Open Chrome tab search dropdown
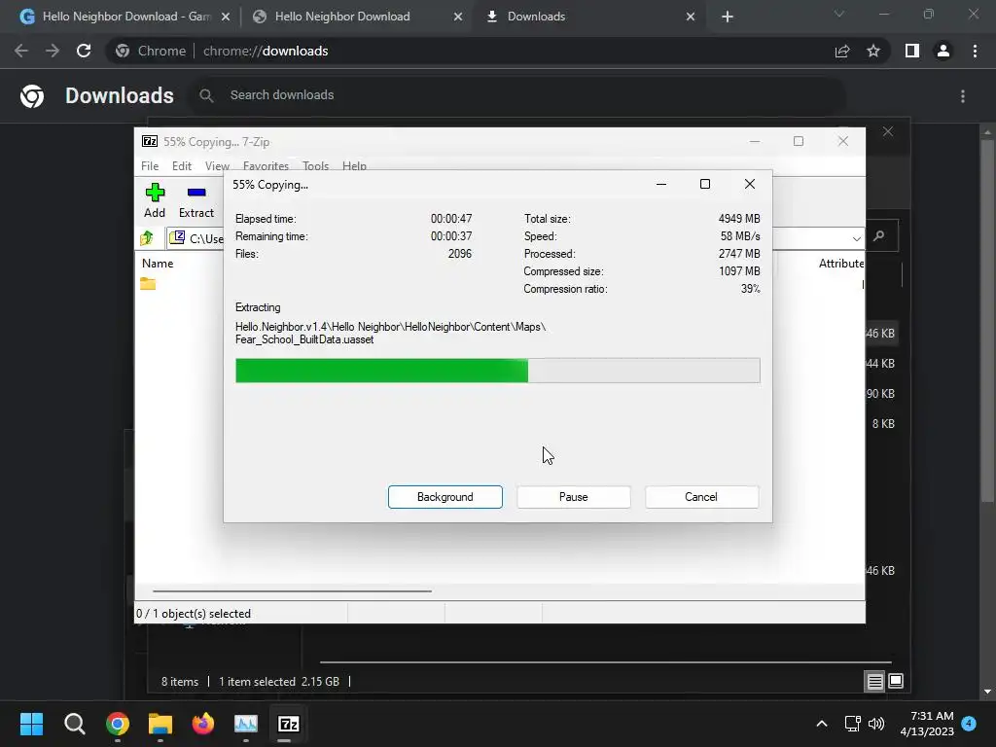Image resolution: width=996 pixels, height=747 pixels. pos(839,14)
